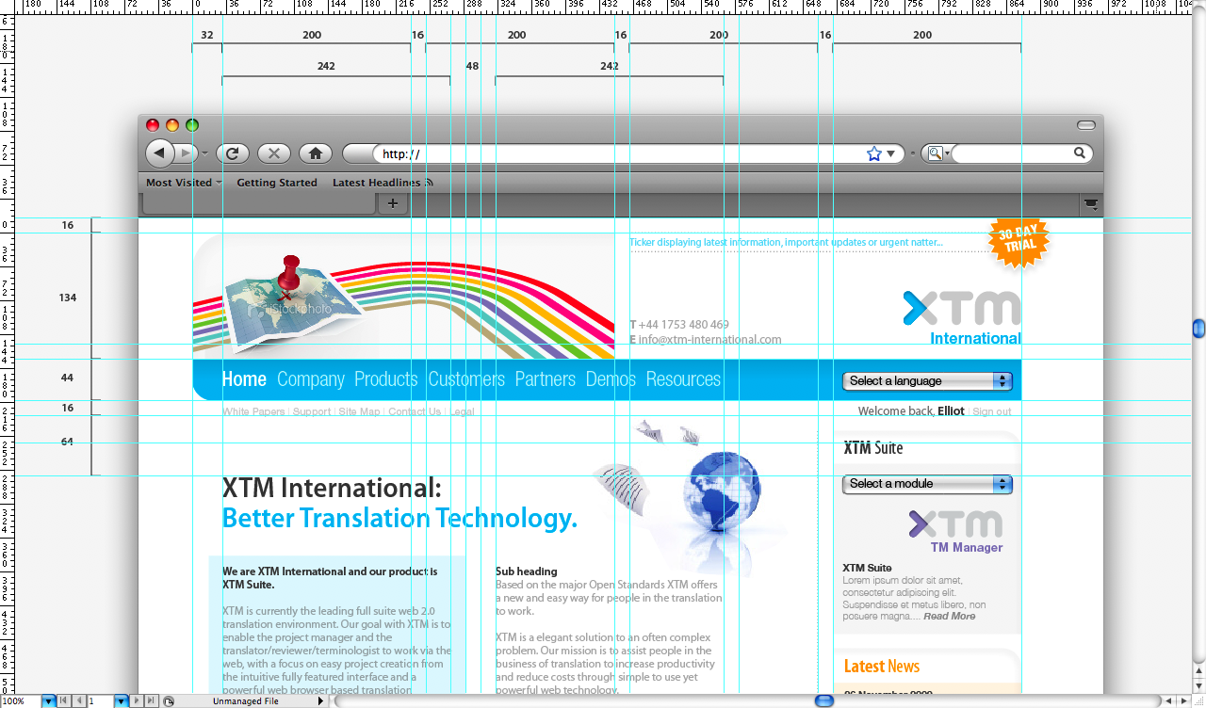Image resolution: width=1206 pixels, height=708 pixels.
Task: Click the reload page button
Action: [x=233, y=153]
